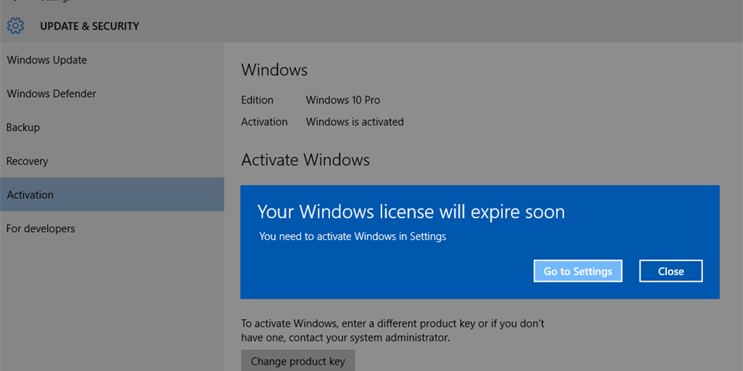The image size is (743, 371).
Task: Click the Change product key button
Action: click(297, 361)
